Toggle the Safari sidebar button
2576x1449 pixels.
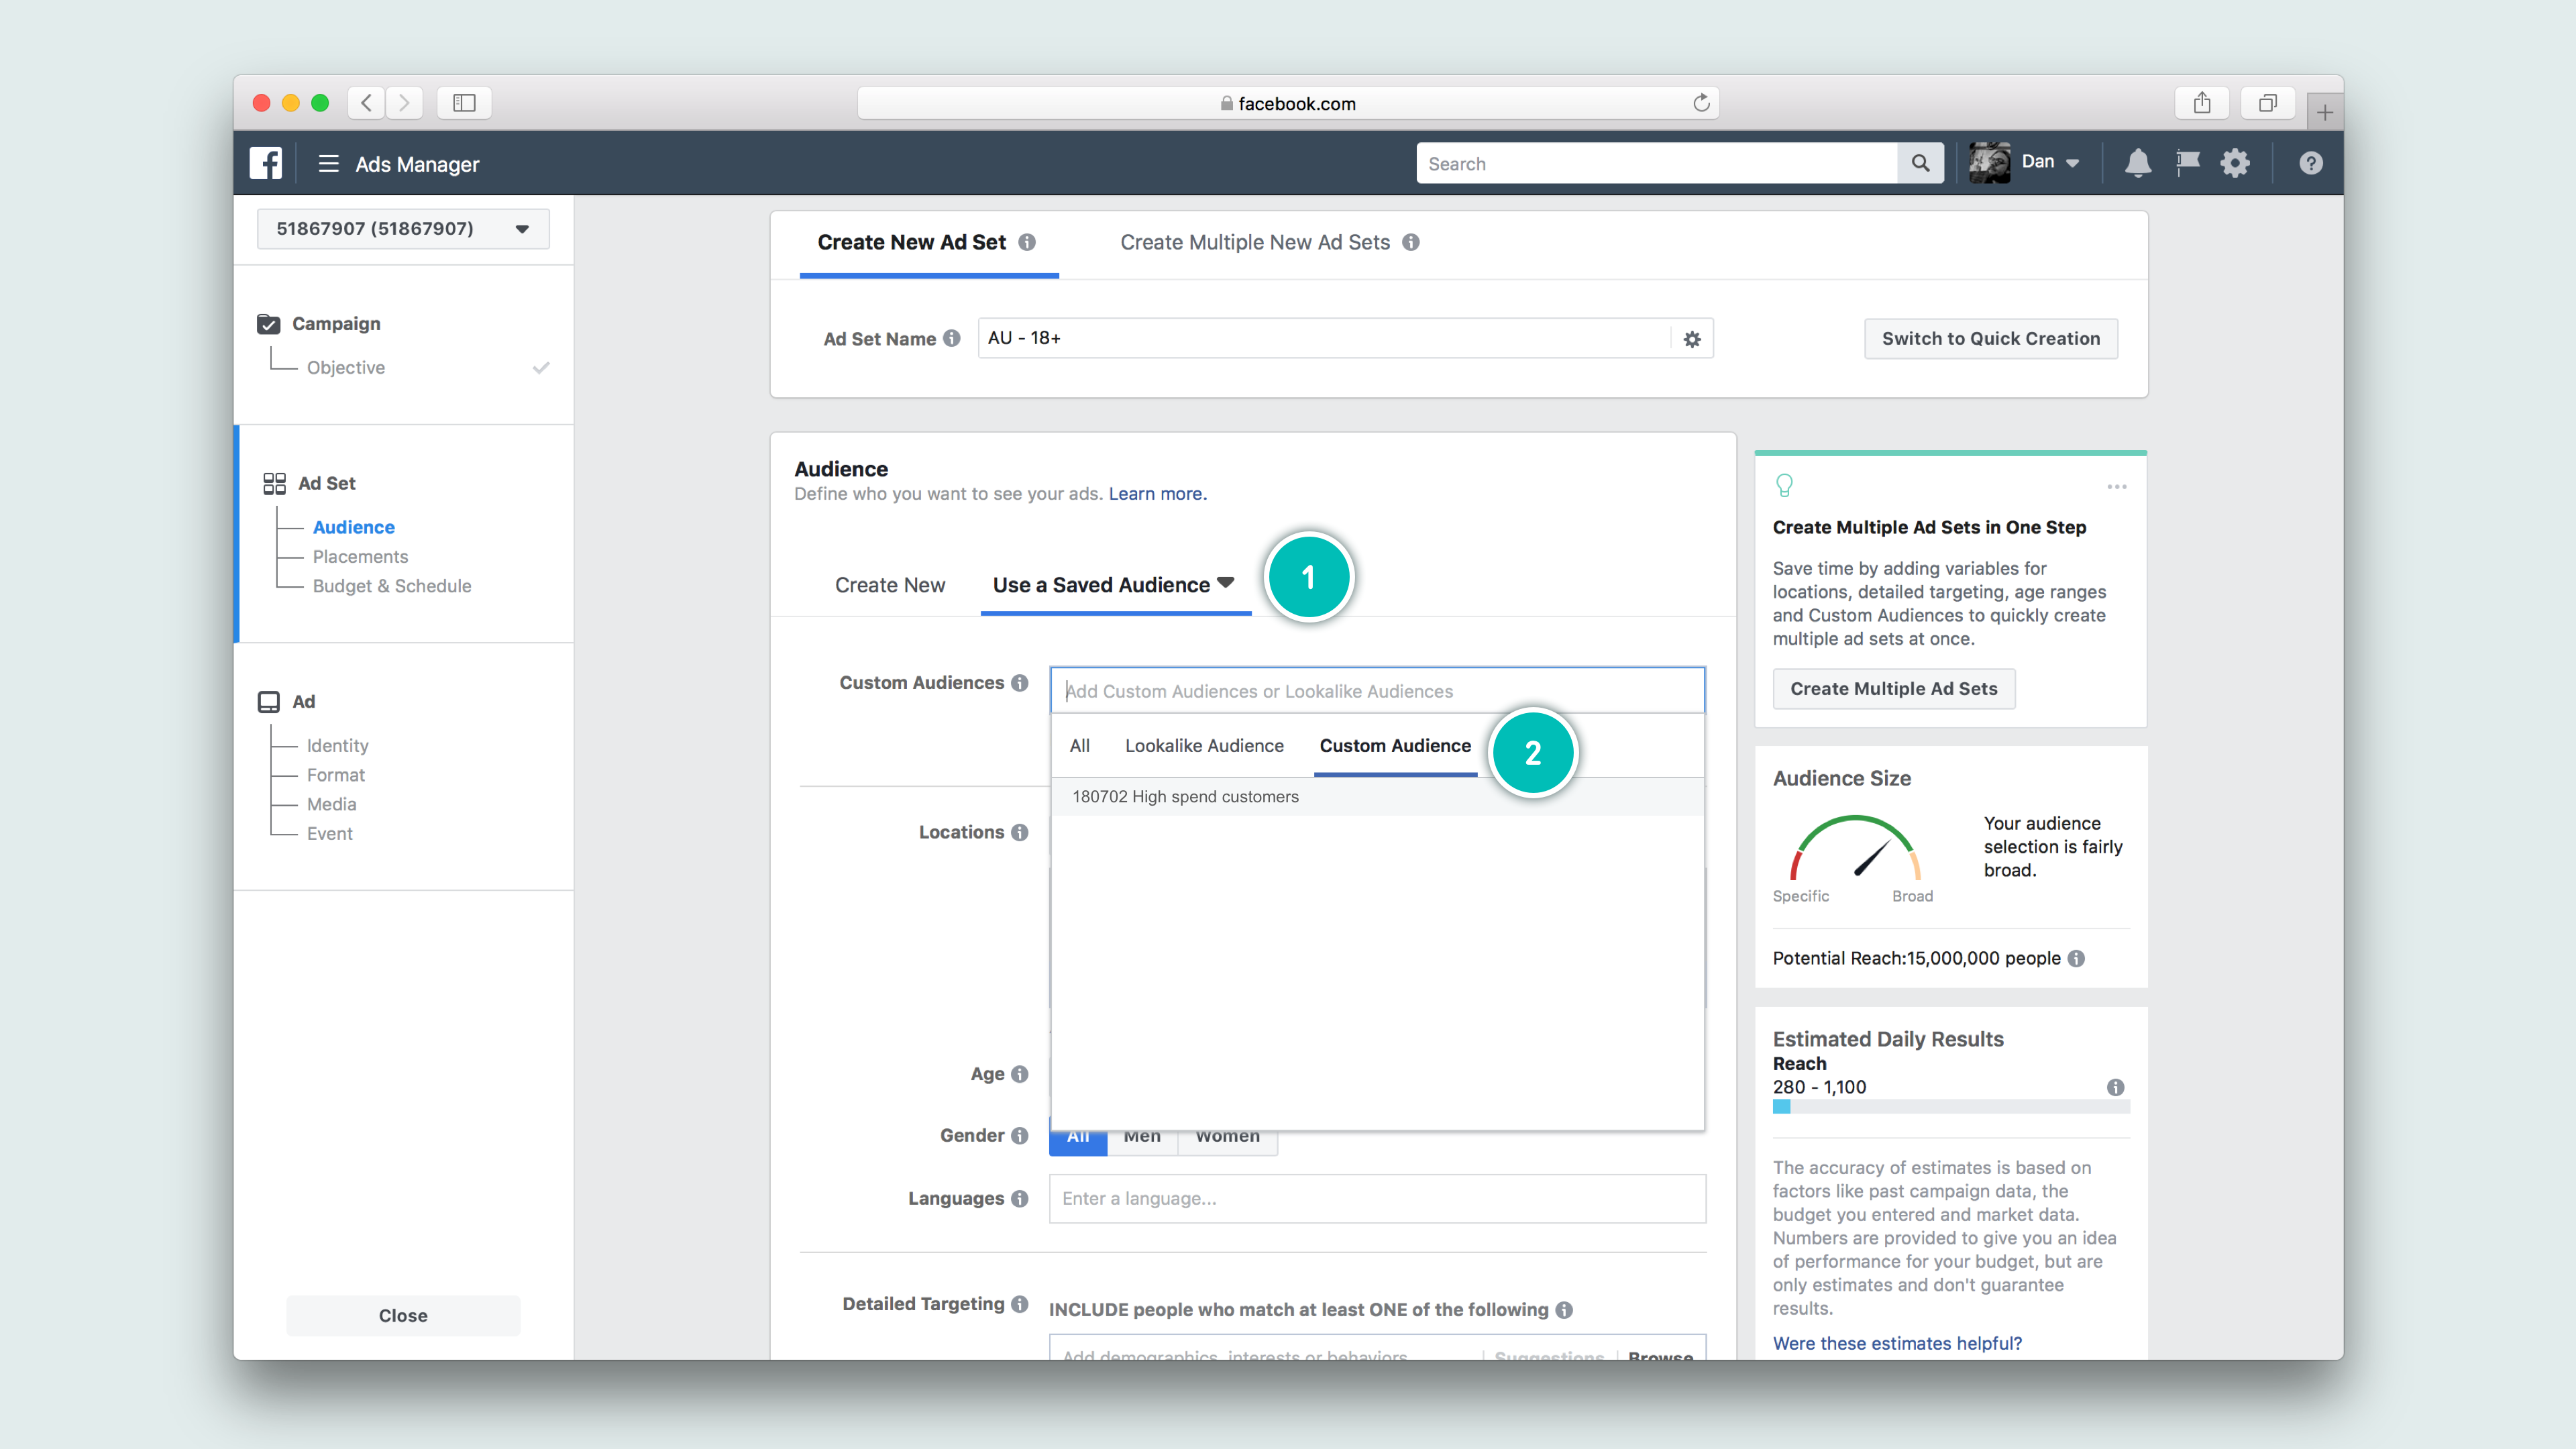[x=464, y=102]
